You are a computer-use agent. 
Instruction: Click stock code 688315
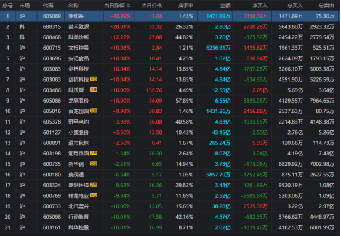click(x=52, y=26)
